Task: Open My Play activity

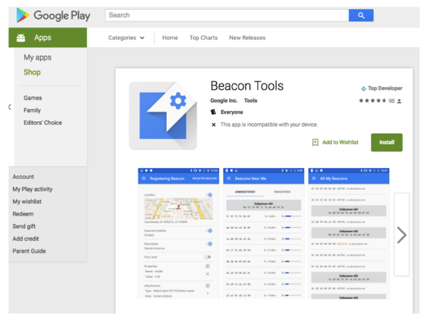Action: 32,189
